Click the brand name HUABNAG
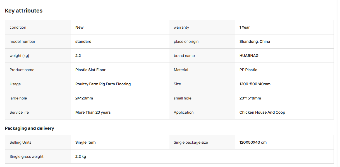The width and height of the screenshot is (340, 167). 249,56
